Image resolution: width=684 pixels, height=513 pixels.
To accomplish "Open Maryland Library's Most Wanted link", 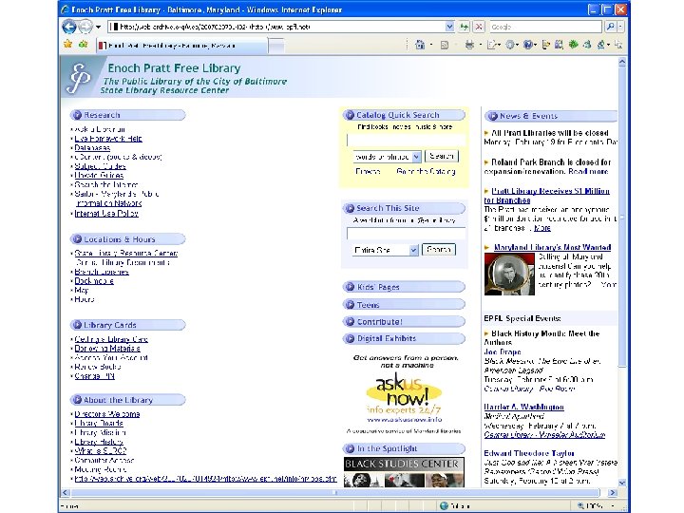I will [552, 247].
